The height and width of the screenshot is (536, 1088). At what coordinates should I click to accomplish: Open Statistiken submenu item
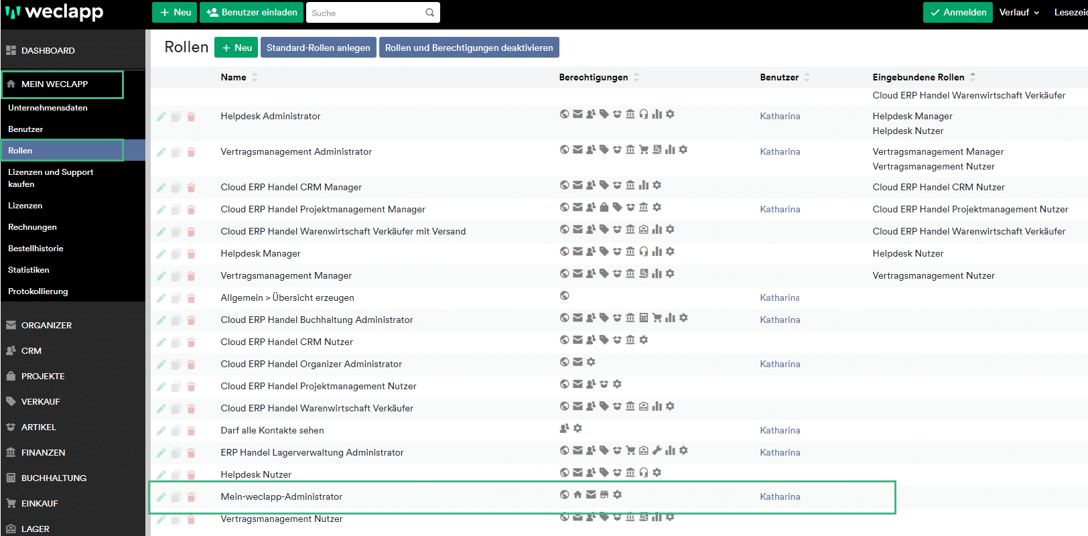coord(29,270)
